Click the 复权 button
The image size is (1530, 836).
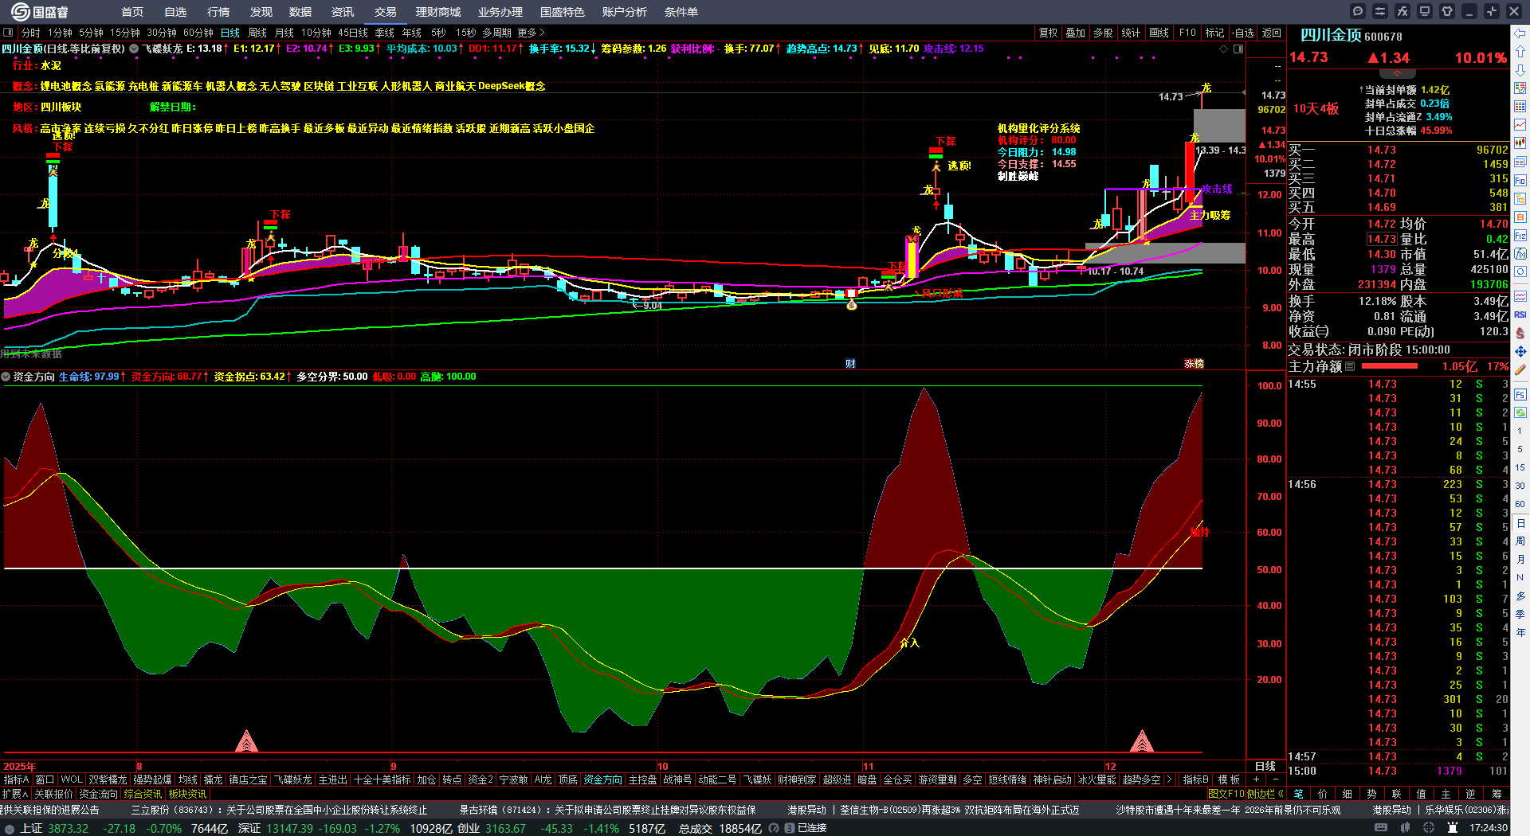point(1049,33)
